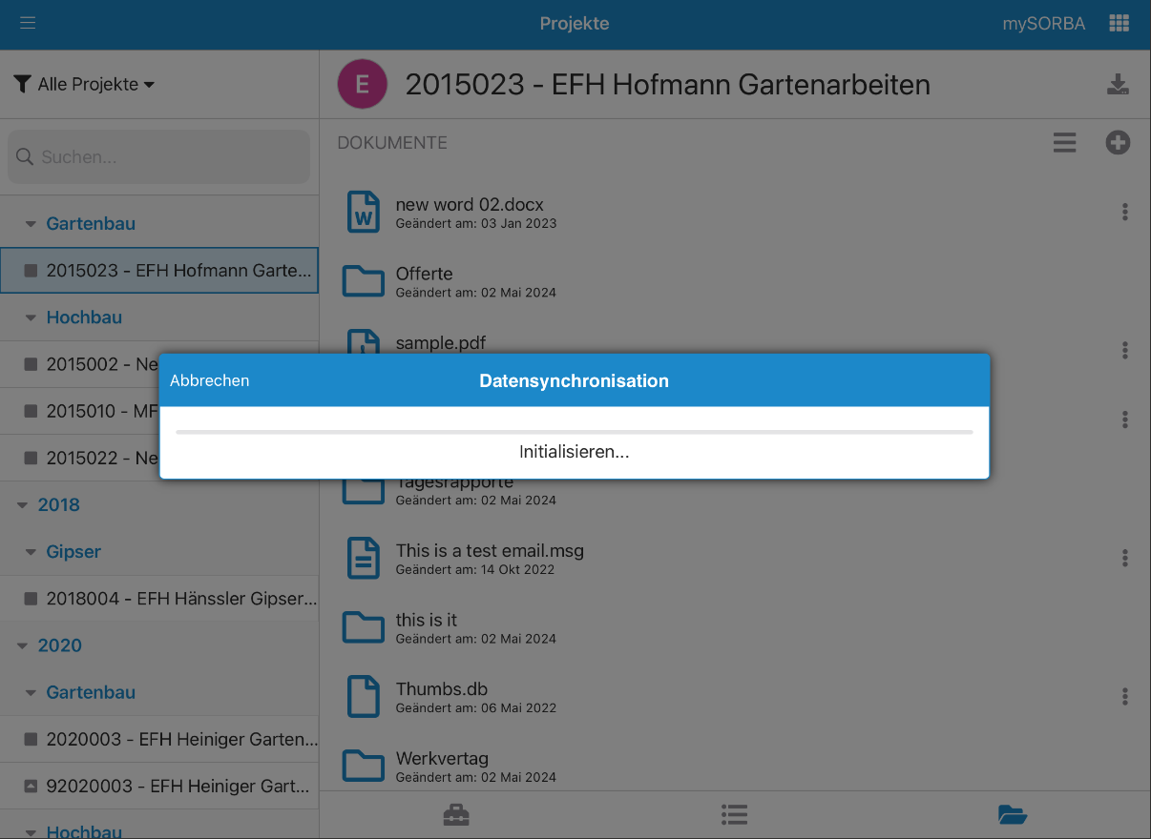The height and width of the screenshot is (839, 1151).
Task: Switch document view with list icon
Action: pos(1064,143)
